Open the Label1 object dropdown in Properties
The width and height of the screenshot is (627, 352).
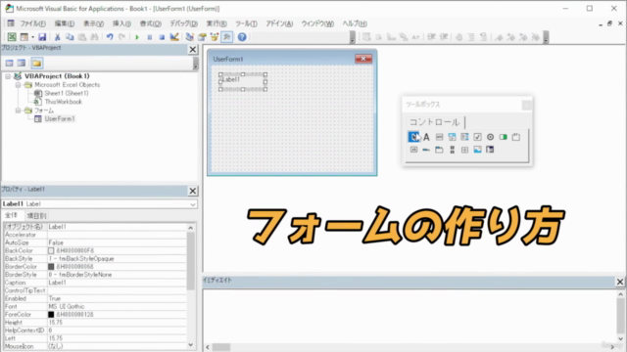(193, 204)
